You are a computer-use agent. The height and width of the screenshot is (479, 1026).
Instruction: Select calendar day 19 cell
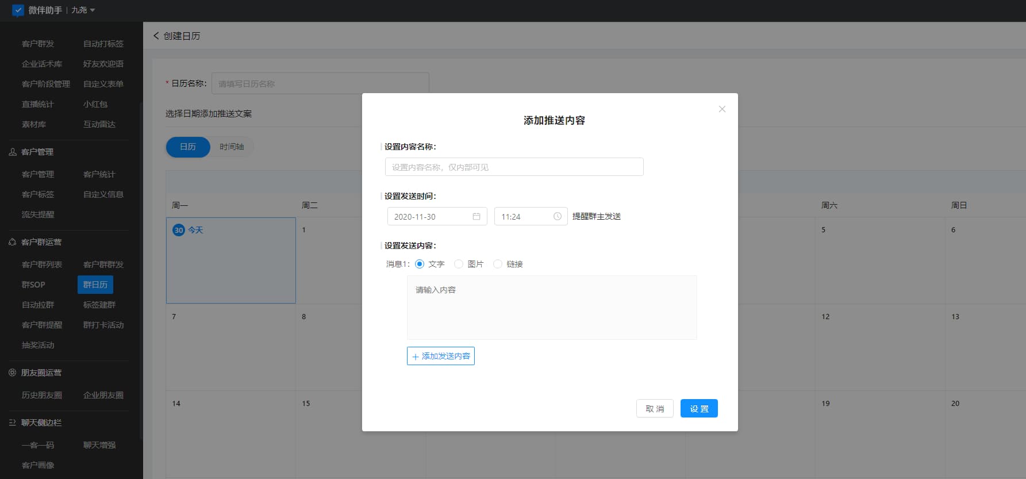pos(880,434)
